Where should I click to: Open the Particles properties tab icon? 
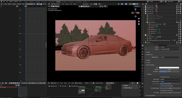tap(142, 74)
